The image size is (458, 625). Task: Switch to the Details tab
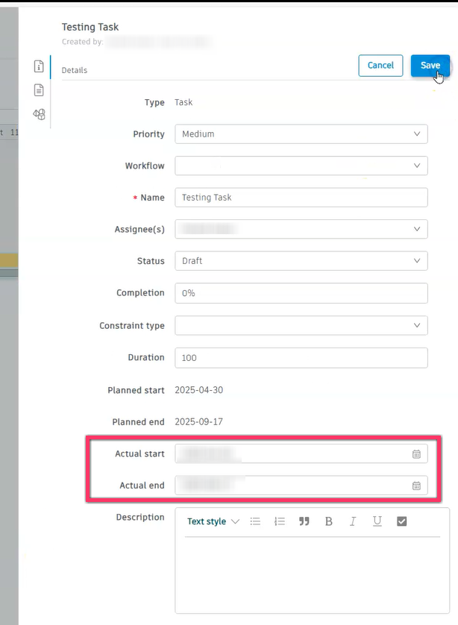pyautogui.click(x=74, y=69)
